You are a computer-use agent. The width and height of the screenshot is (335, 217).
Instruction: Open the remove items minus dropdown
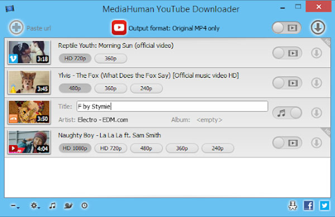tap(15, 206)
